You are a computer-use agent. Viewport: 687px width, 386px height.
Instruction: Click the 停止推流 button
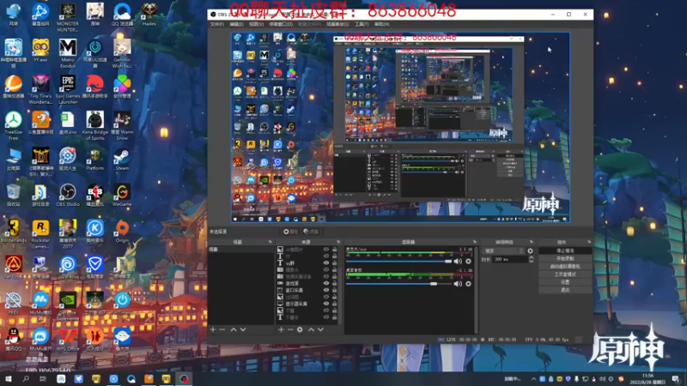pos(565,250)
